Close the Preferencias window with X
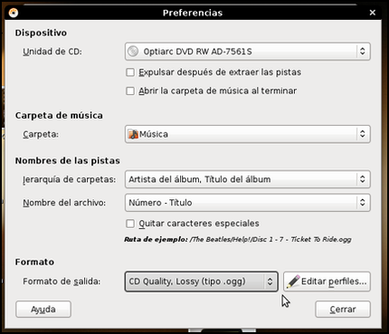The width and height of the screenshot is (389, 334). click(x=373, y=13)
